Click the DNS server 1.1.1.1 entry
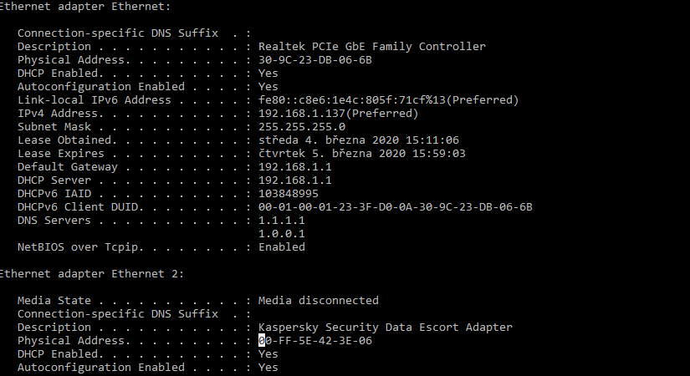The width and height of the screenshot is (690, 376). (x=281, y=221)
